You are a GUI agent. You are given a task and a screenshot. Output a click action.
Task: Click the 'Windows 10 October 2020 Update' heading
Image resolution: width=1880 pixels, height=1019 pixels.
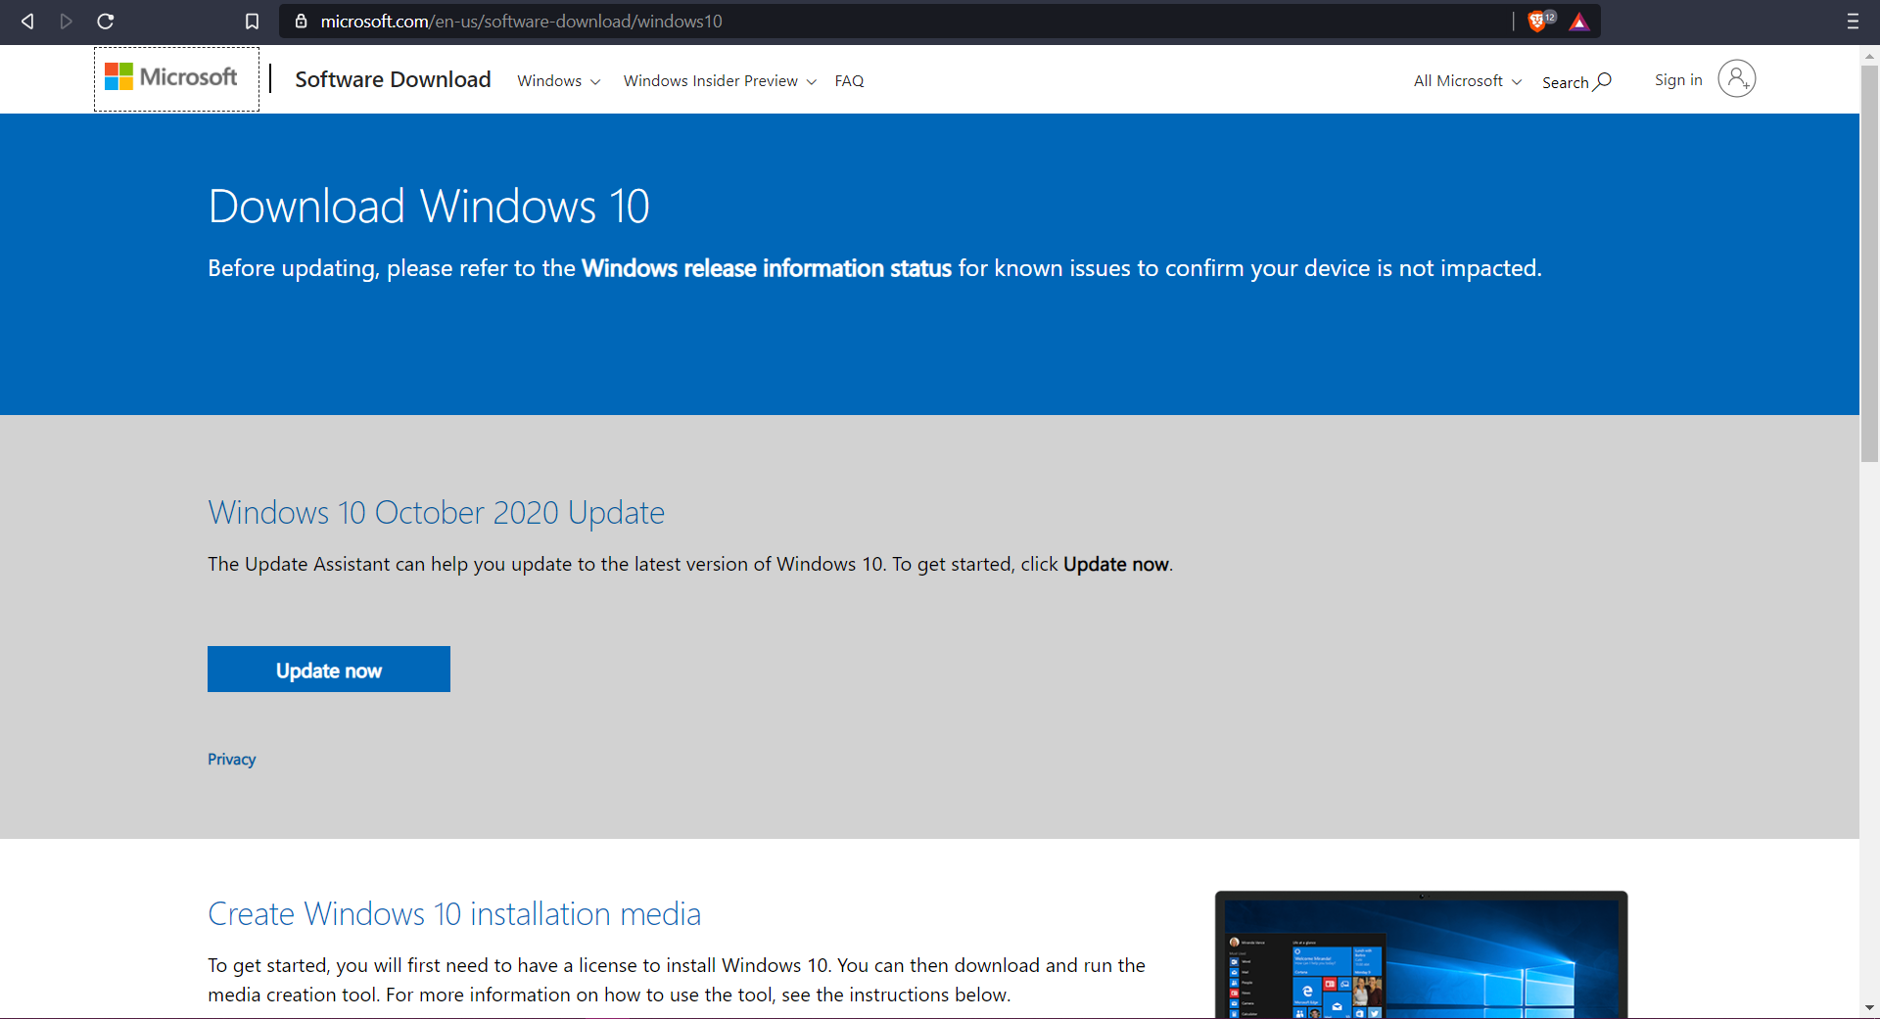(436, 513)
